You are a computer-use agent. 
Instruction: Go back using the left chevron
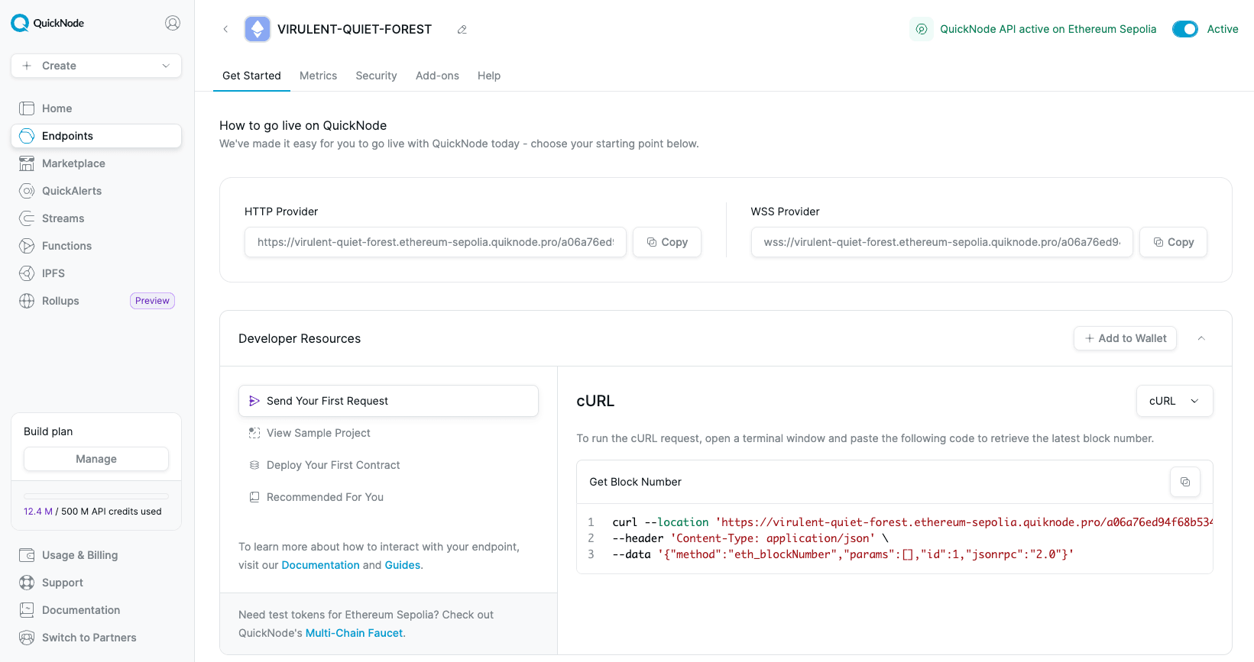225,29
